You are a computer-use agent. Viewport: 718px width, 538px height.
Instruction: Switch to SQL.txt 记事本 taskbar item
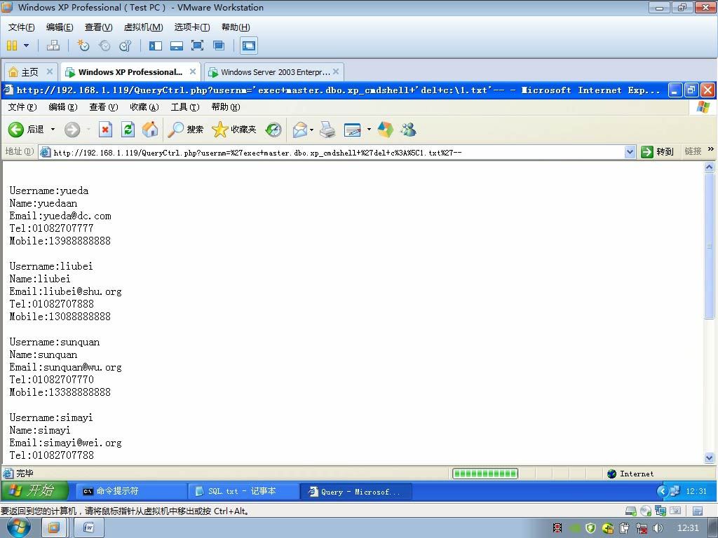pos(243,491)
